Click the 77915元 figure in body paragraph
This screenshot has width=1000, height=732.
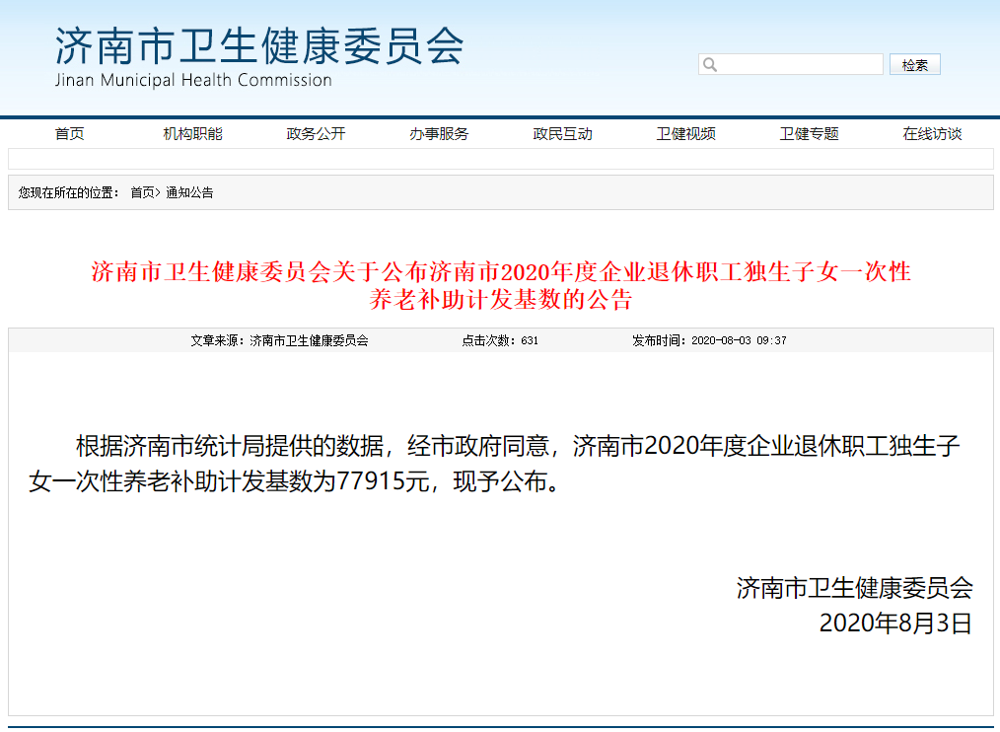pyautogui.click(x=383, y=481)
